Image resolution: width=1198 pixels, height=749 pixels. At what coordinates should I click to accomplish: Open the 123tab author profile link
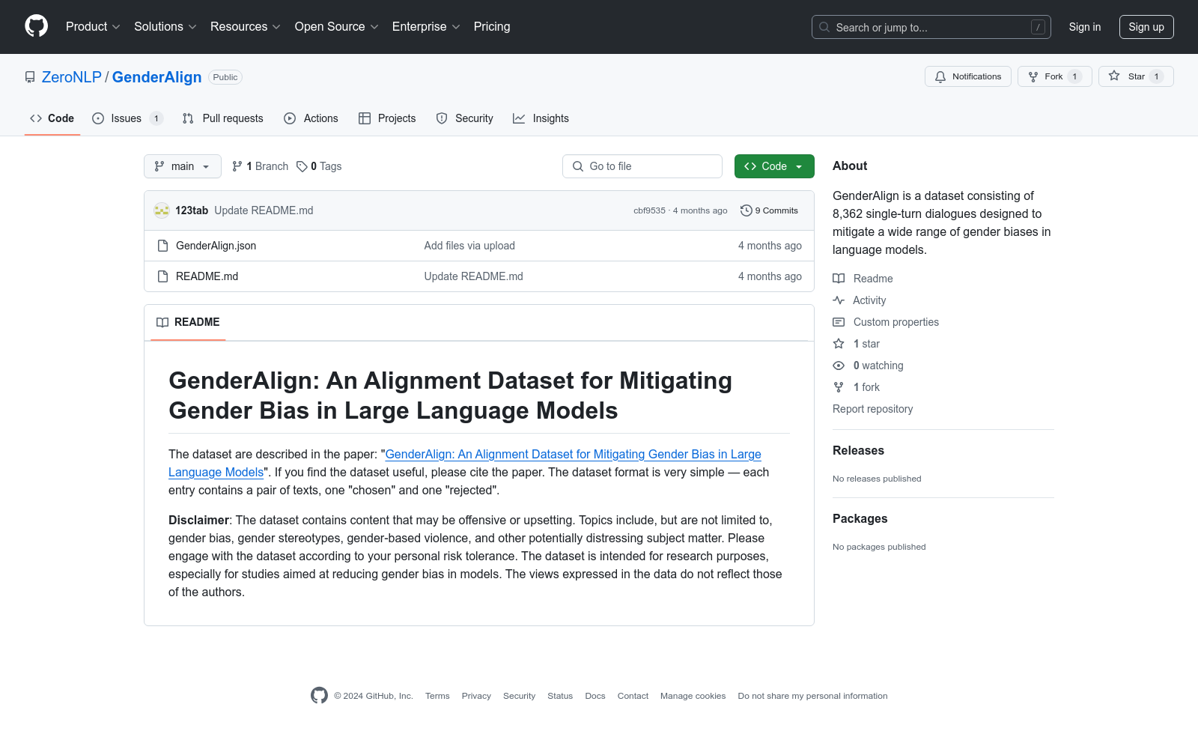coord(192,210)
